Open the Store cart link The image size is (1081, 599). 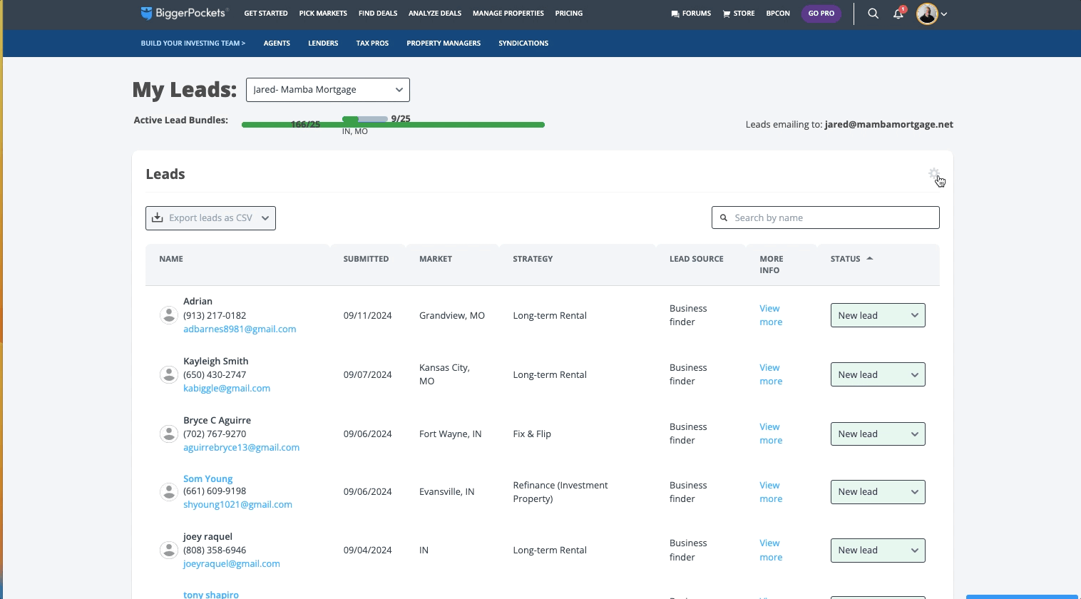coord(739,14)
